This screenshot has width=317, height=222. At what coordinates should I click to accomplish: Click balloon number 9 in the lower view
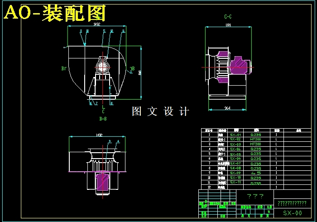click(110, 141)
